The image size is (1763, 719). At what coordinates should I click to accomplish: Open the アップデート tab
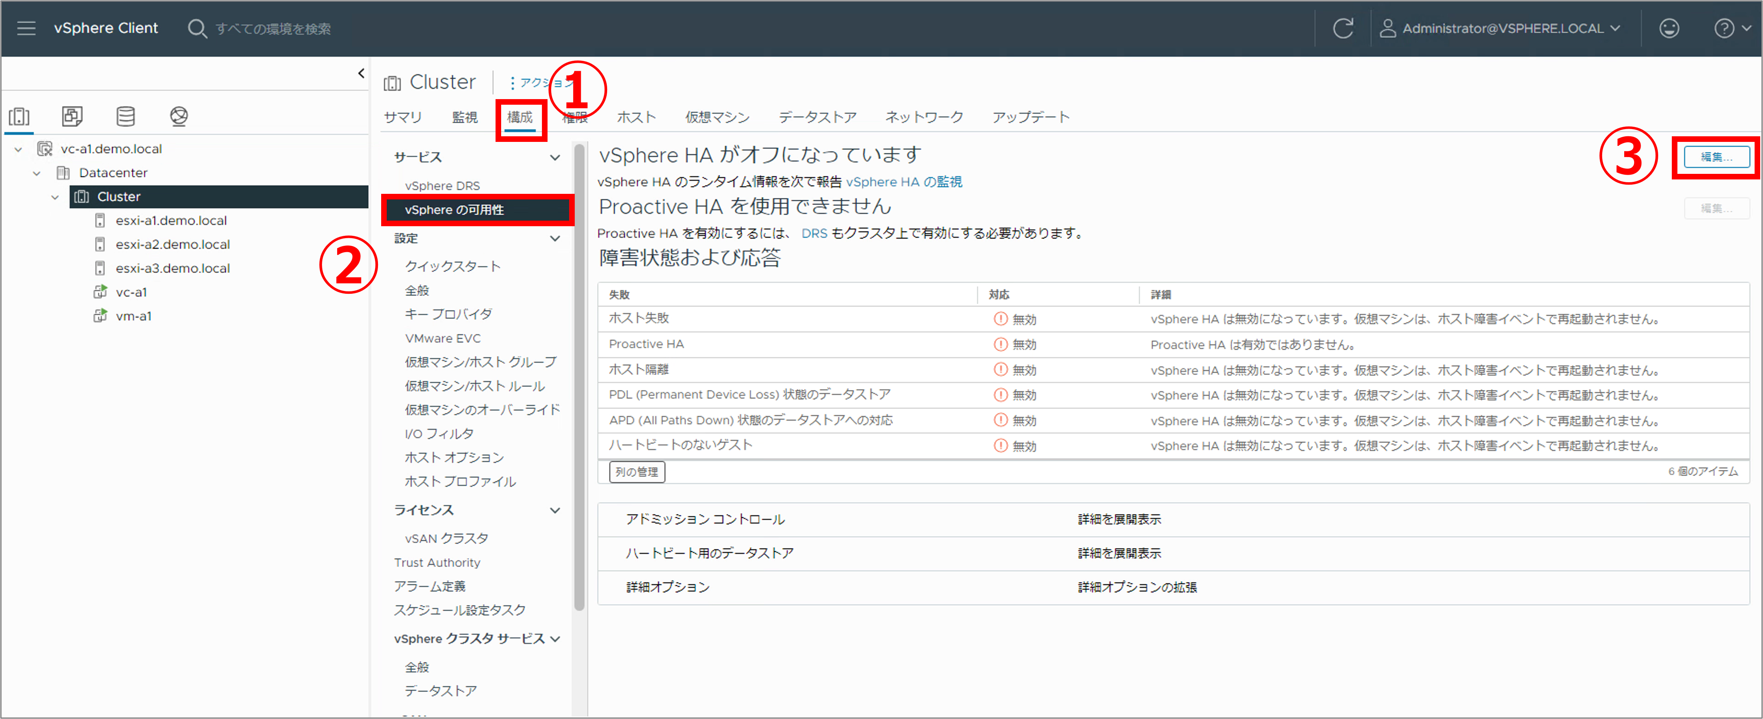pos(1031,117)
